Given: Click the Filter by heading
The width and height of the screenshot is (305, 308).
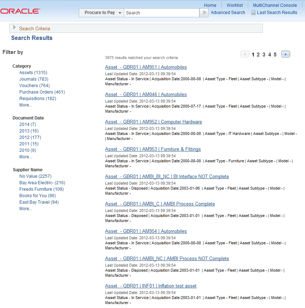Looking at the screenshot, I should point(13,52).
